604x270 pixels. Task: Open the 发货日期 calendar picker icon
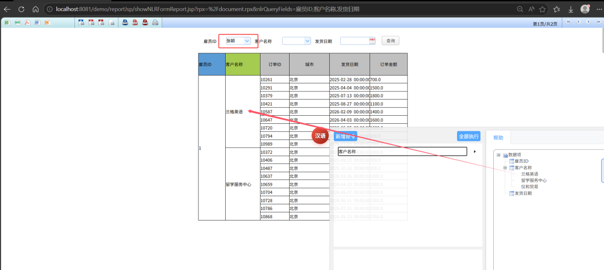tap(372, 41)
